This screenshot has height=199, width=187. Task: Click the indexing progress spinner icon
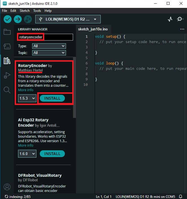pyautogui.click(x=6, y=196)
